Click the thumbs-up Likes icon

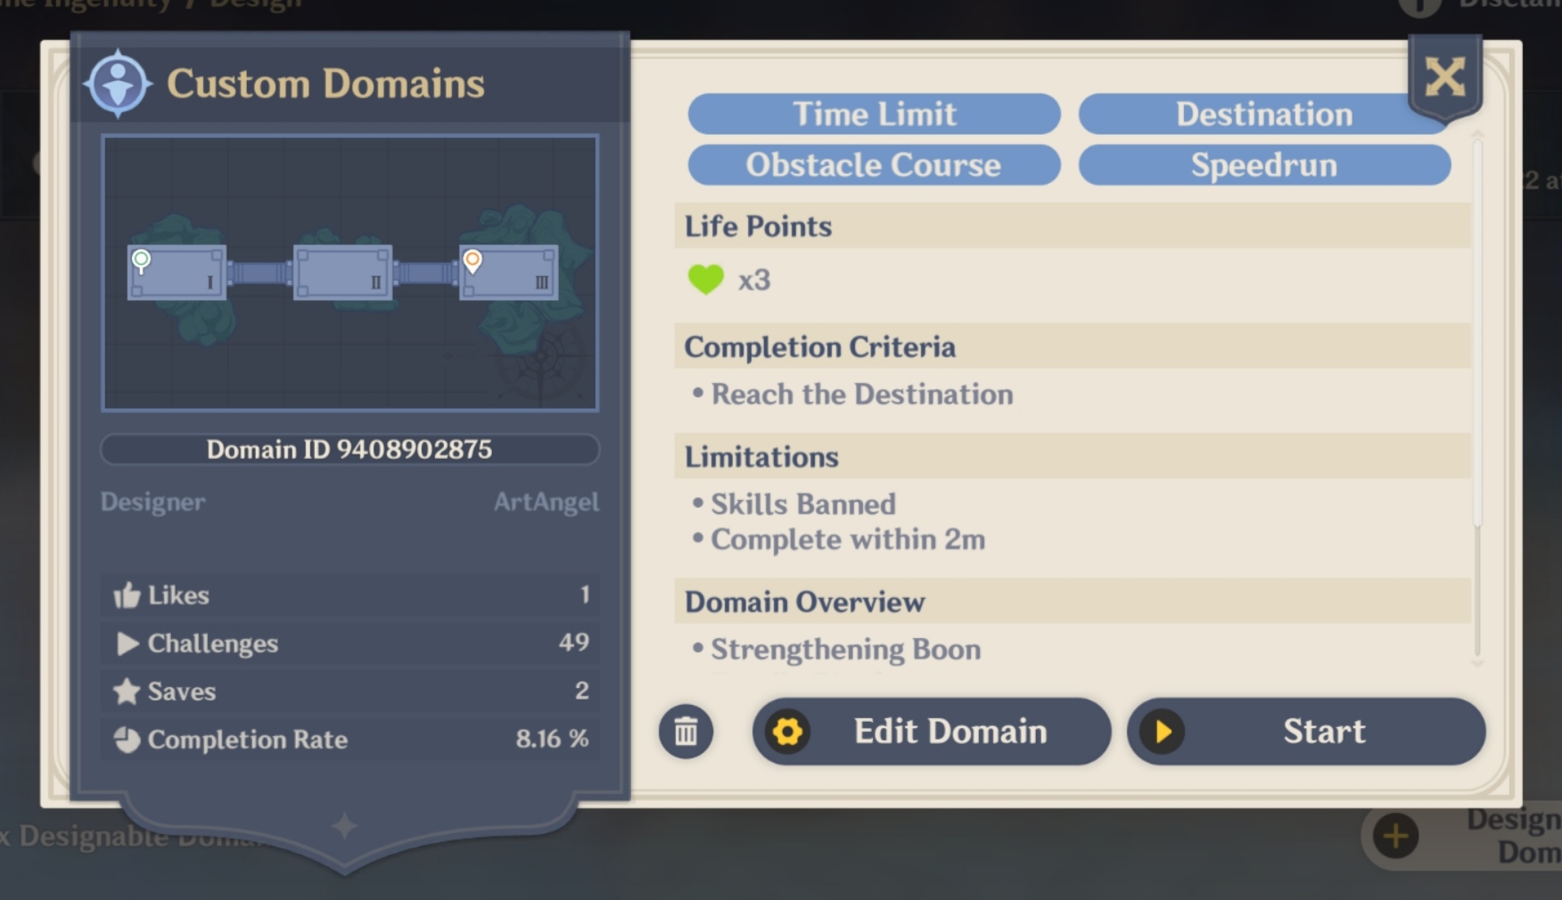pos(127,595)
